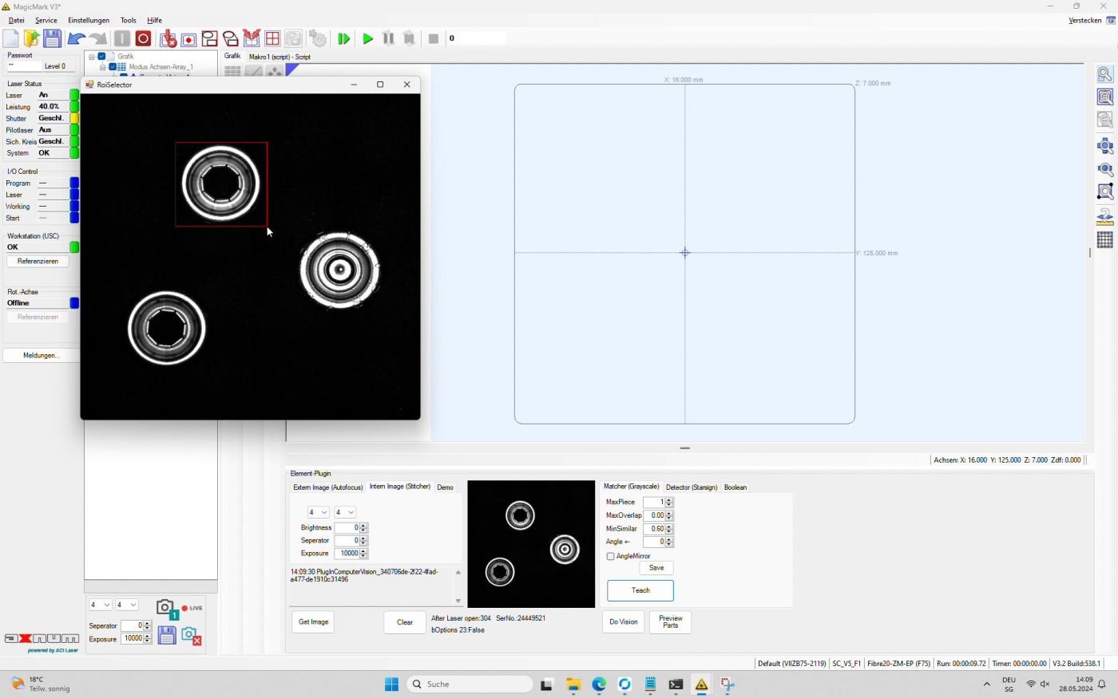
Task: Click the Get Image button
Action: coord(313,622)
